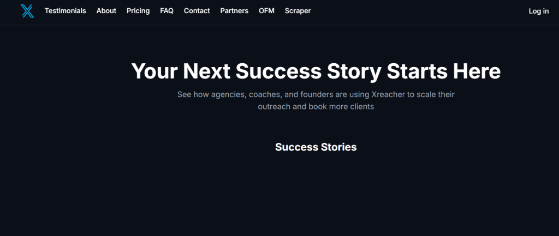The image size is (559, 236).
Task: Navigate to the Contact page
Action: pyautogui.click(x=197, y=11)
